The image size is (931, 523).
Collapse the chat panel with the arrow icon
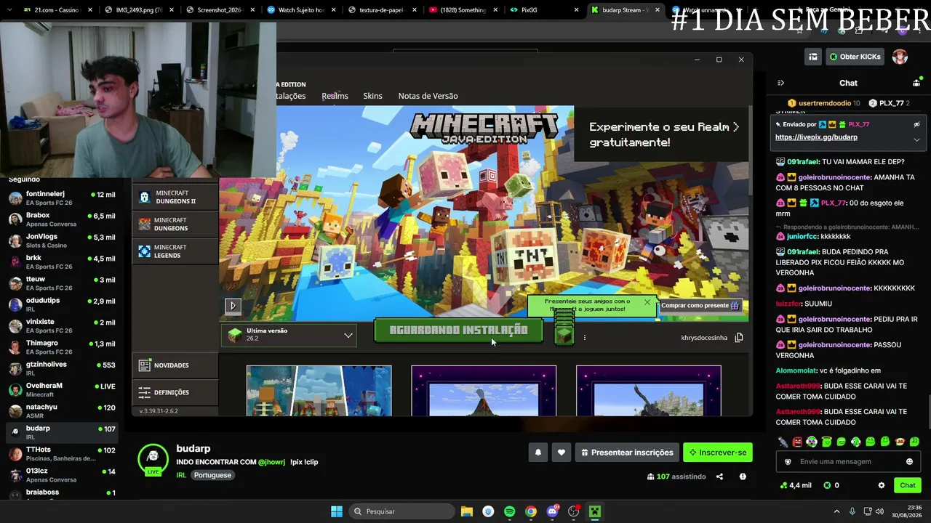(780, 83)
